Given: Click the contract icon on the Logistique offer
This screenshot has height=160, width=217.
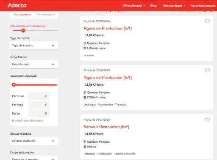Looking at the screenshot, I should 85,98.
